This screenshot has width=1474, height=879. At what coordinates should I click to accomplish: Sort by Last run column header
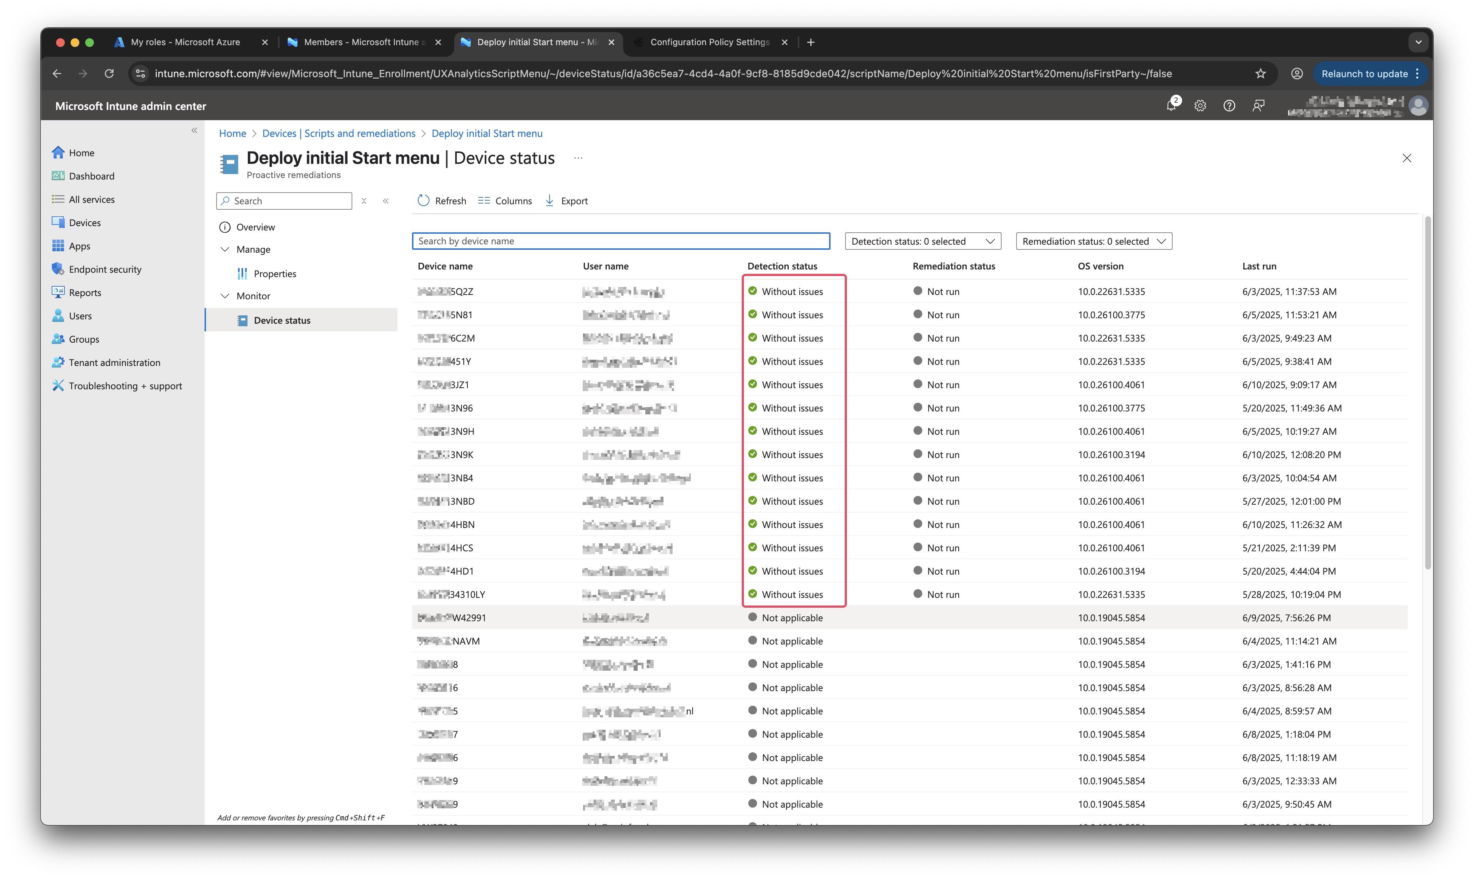1259,267
